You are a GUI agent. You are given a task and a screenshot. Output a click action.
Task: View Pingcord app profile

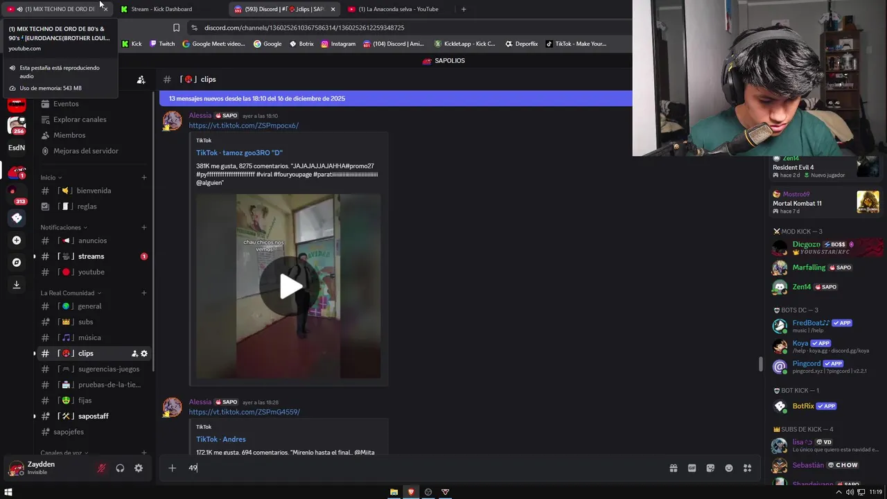pos(825,367)
